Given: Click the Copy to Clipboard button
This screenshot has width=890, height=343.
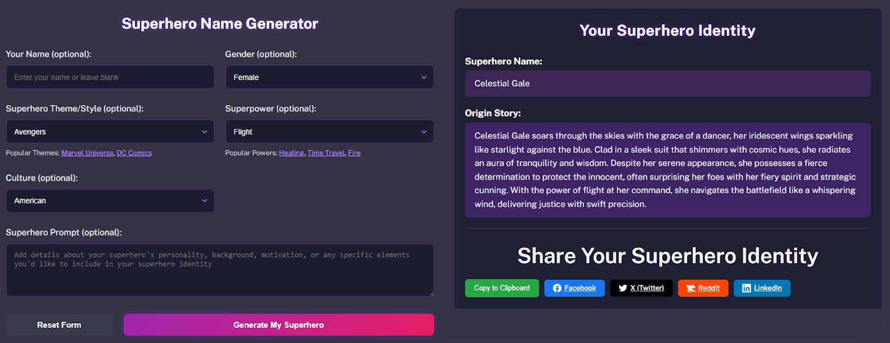Looking at the screenshot, I should [x=502, y=288].
